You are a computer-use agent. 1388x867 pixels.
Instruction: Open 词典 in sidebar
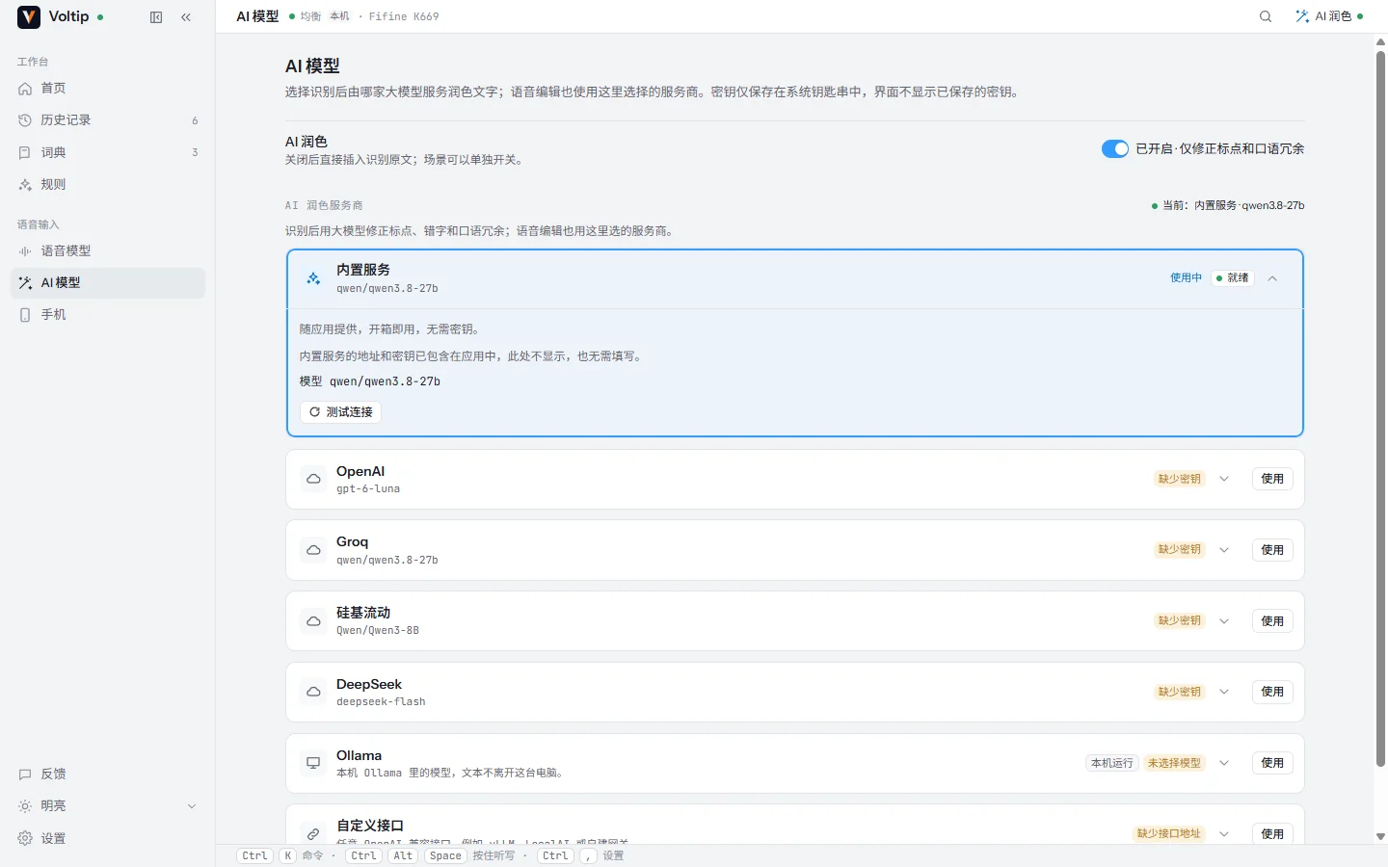[108, 152]
